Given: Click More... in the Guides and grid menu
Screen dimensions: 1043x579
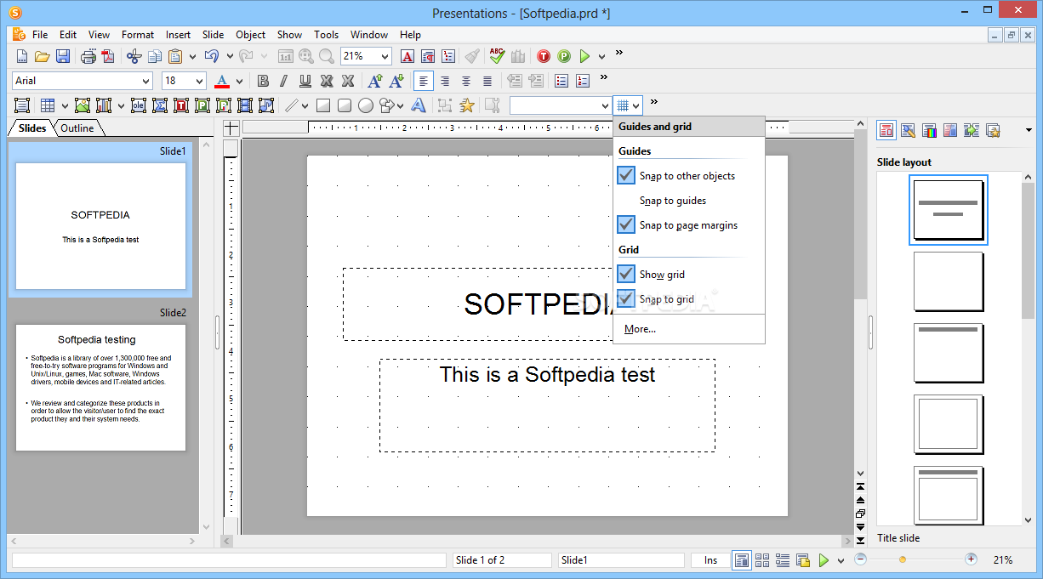Looking at the screenshot, I should click(x=640, y=329).
